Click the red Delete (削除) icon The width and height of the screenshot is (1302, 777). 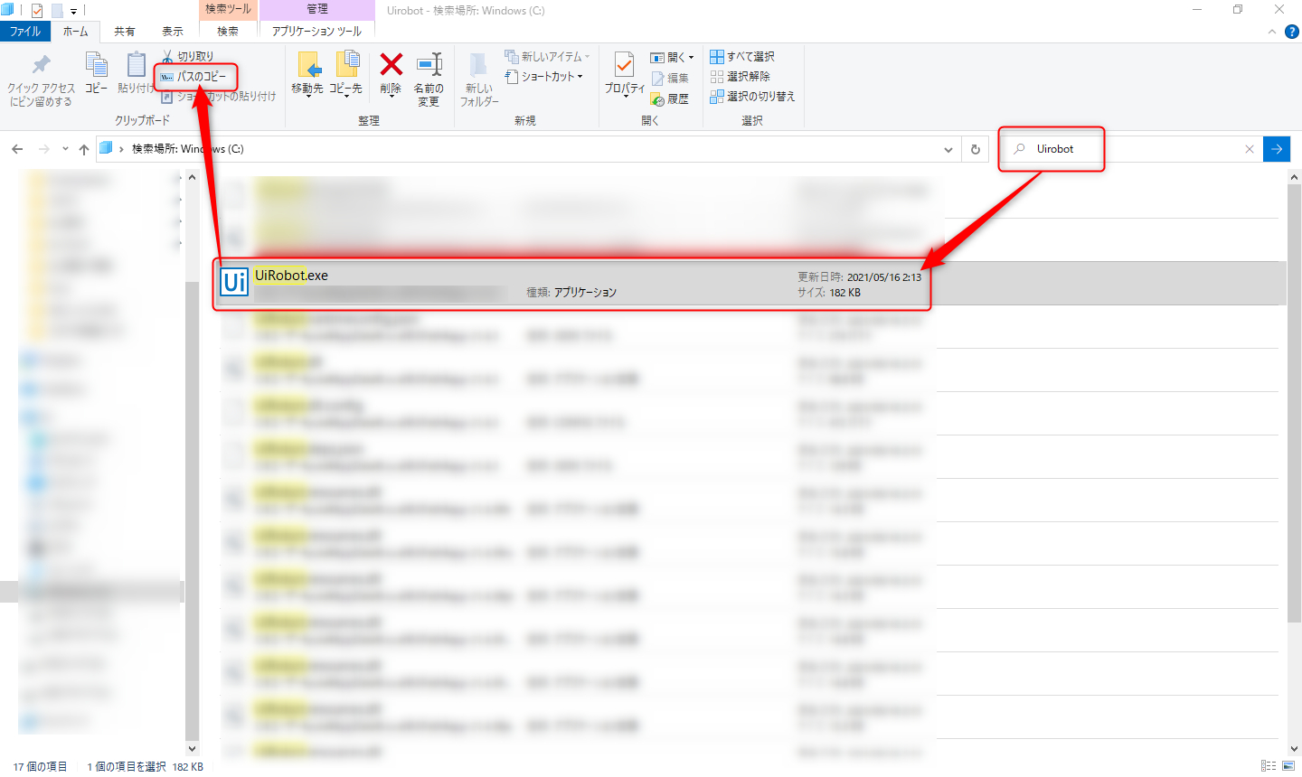[x=391, y=65]
